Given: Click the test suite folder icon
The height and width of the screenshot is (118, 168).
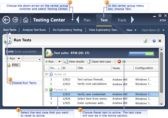Looking at the screenshot, I should (49, 53).
